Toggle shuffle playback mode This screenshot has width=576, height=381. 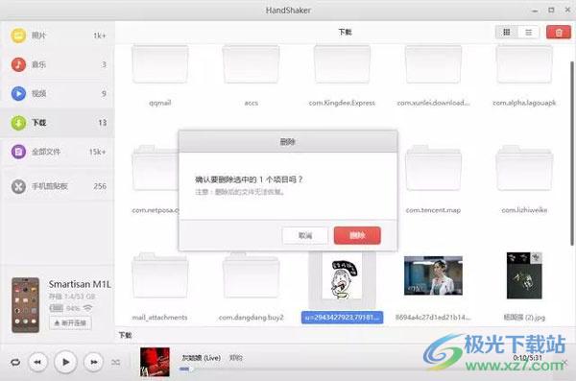tap(116, 362)
